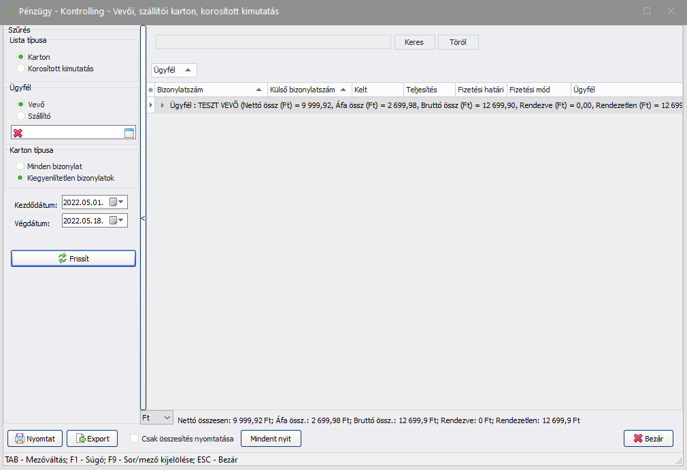Sort by Bizonylatszám column header
Viewport: 687px width, 470px height.
click(204, 90)
